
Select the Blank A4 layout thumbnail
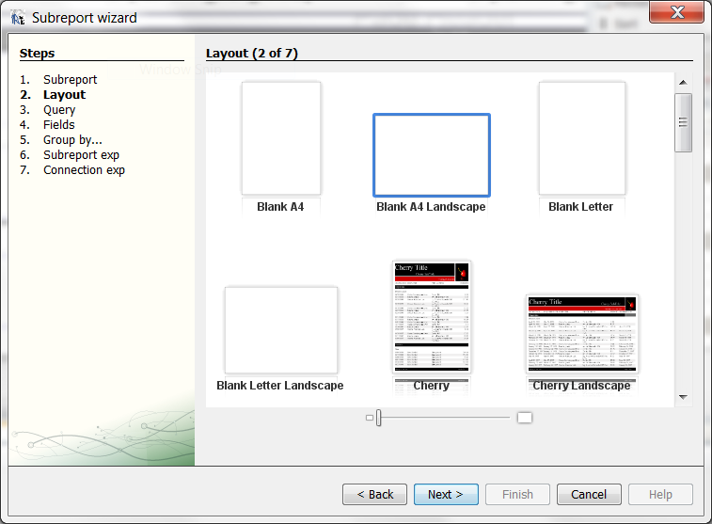280,139
